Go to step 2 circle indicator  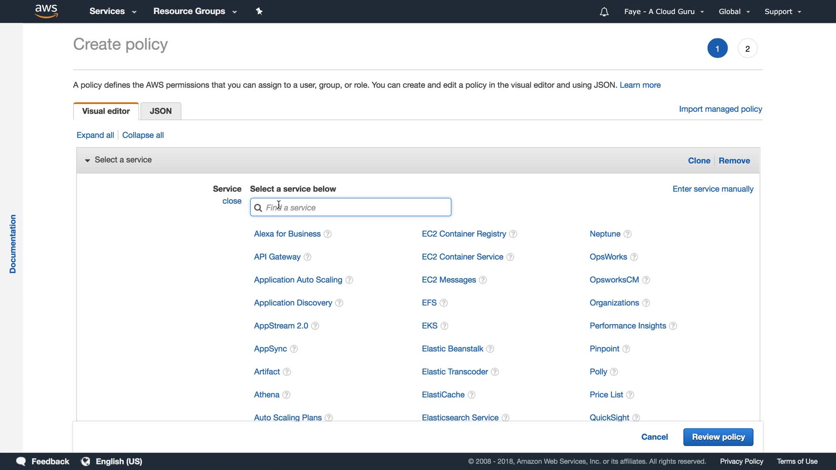(747, 49)
